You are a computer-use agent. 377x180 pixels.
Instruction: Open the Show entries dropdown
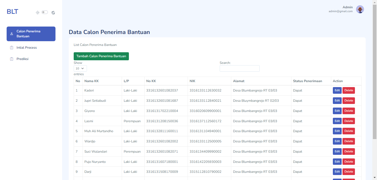click(x=80, y=68)
